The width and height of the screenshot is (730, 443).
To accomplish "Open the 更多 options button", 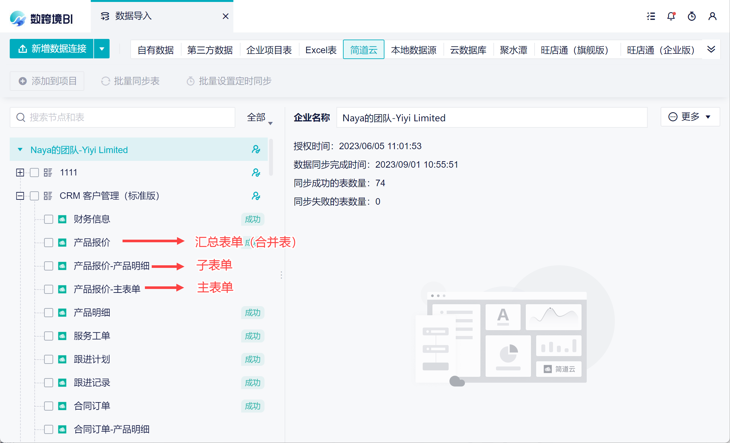I will pyautogui.click(x=690, y=117).
